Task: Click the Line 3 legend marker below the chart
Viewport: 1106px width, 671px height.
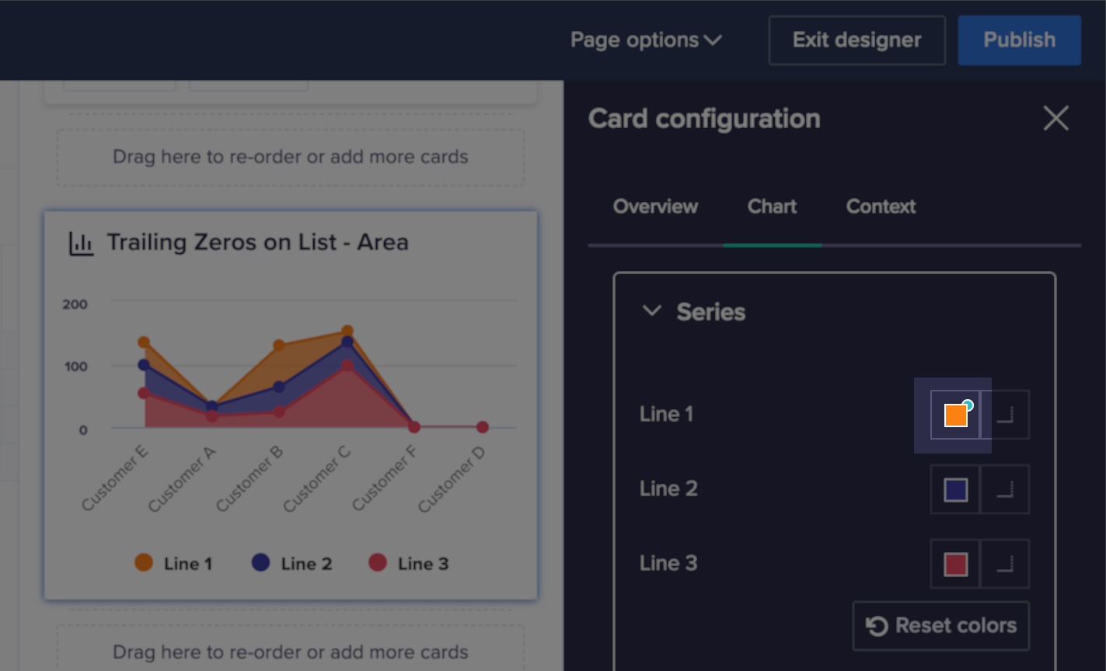Action: (378, 562)
